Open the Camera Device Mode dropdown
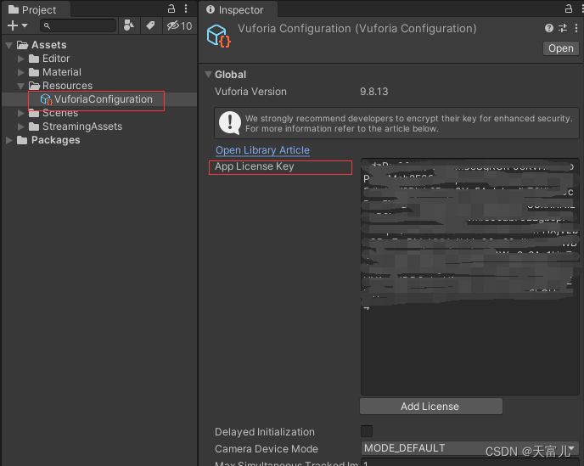Viewport: 584px width, 466px height. coord(470,448)
